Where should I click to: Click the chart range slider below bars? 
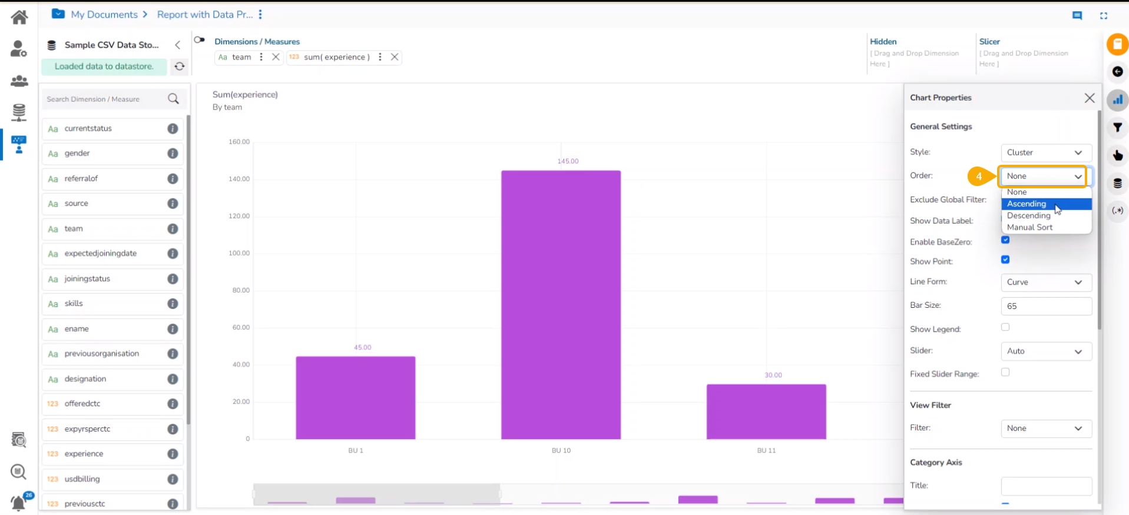pos(377,494)
